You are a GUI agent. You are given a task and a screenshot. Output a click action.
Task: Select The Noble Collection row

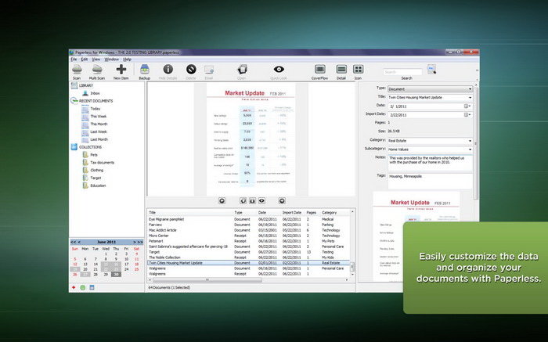[x=248, y=257]
